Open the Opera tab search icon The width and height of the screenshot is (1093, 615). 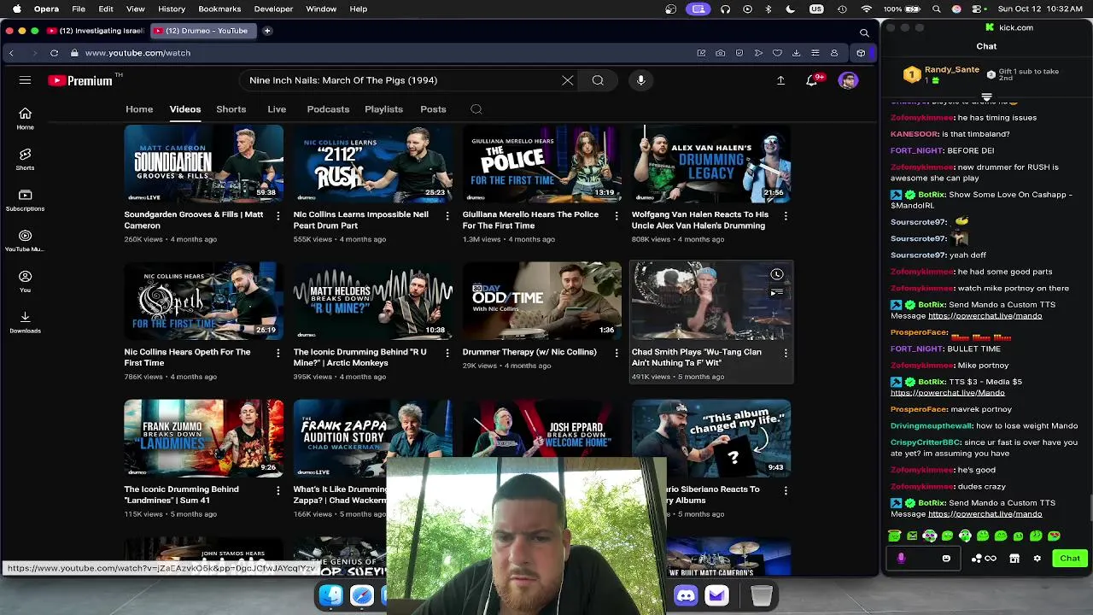tap(864, 32)
